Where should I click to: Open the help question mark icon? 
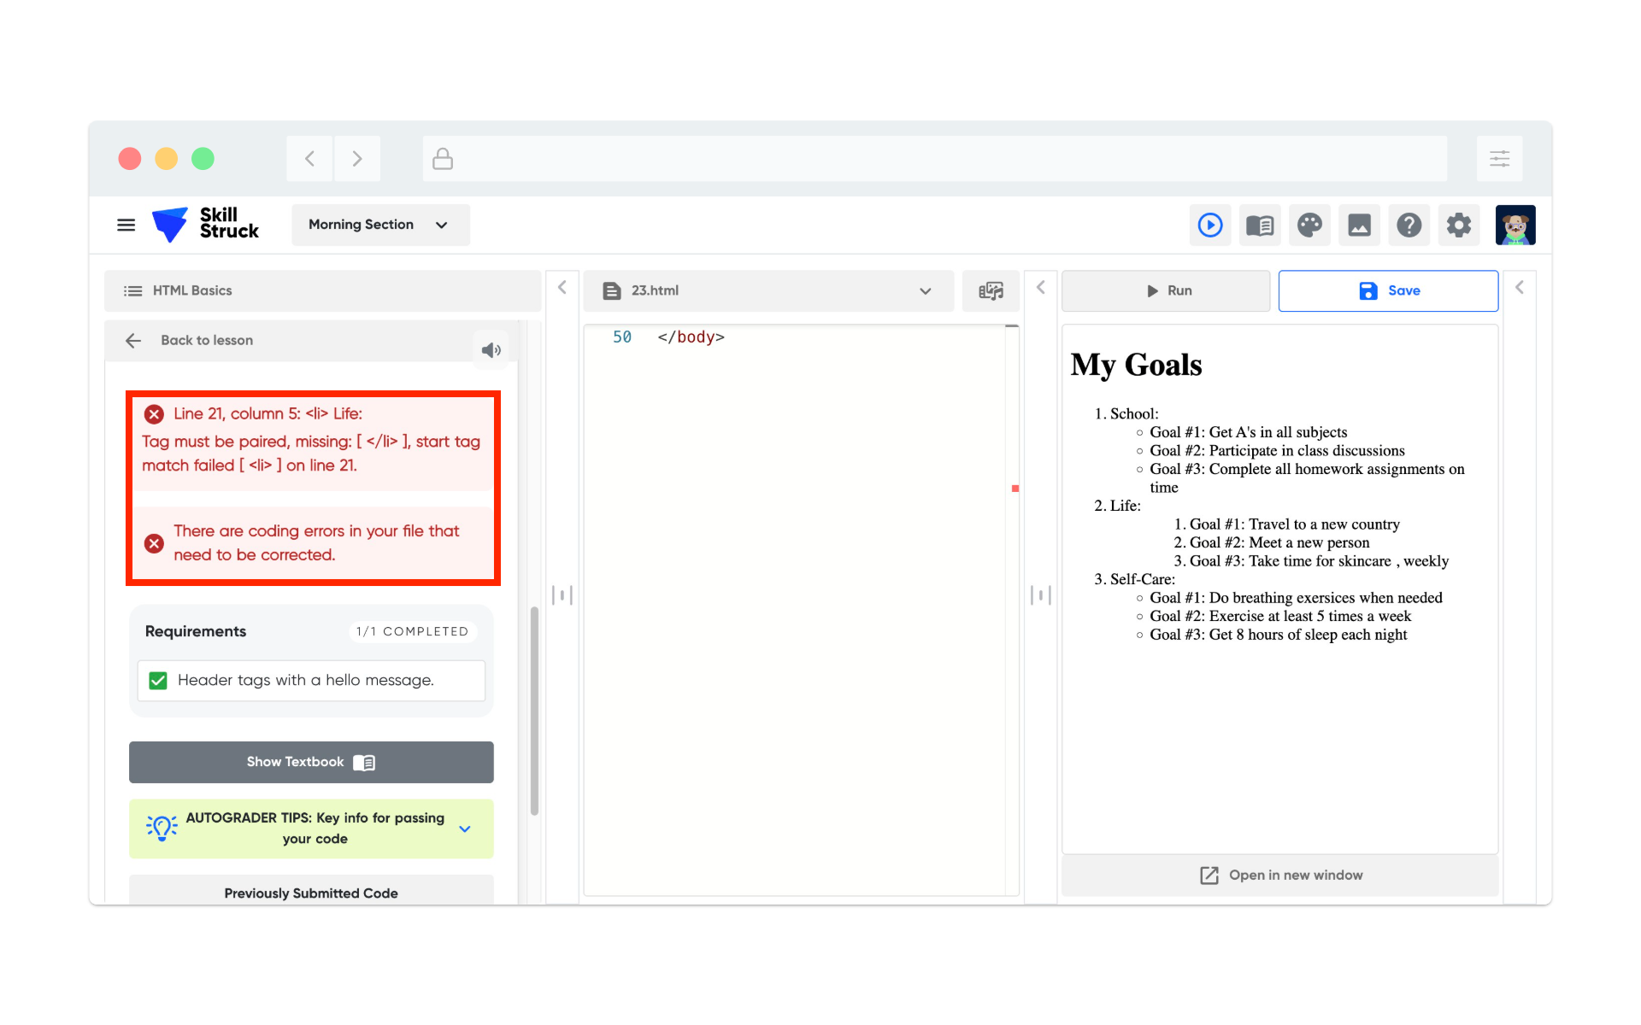pos(1409,225)
